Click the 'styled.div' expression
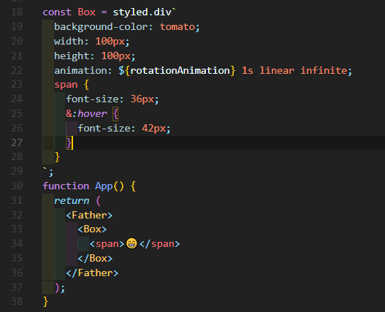The image size is (385, 312). click(x=142, y=12)
